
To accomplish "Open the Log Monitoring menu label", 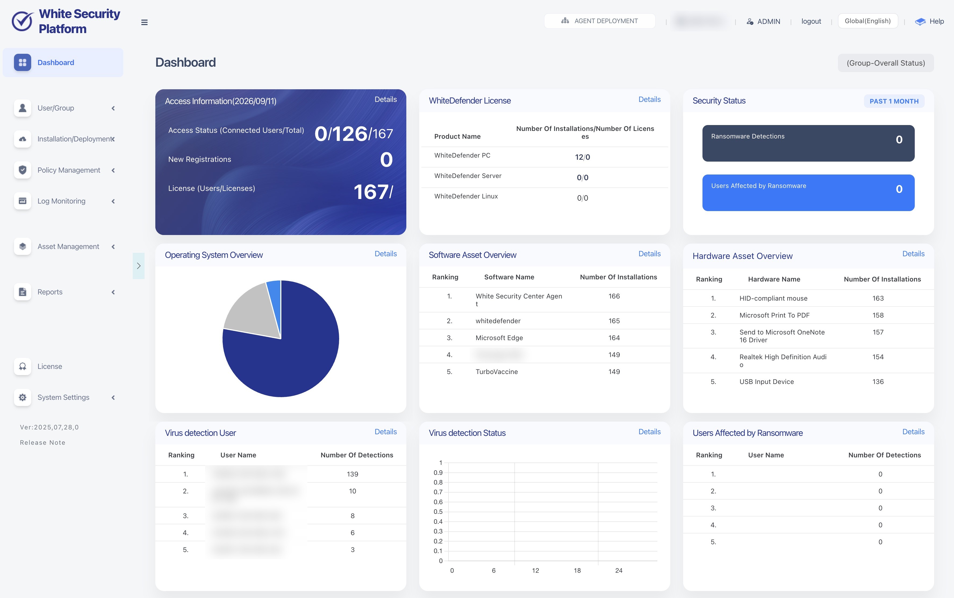I will [61, 201].
